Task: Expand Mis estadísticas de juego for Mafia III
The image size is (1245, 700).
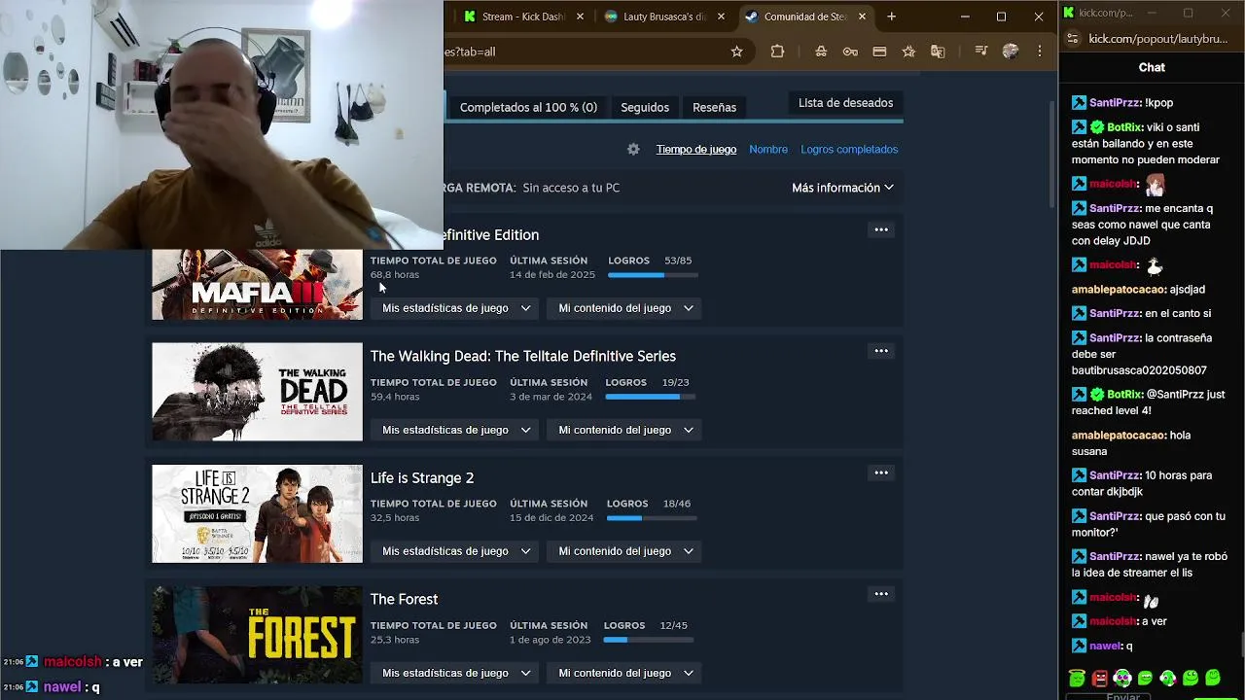Action: pos(456,308)
